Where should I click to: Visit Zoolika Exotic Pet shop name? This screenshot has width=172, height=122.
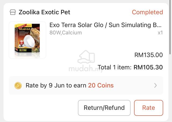coord(44,12)
